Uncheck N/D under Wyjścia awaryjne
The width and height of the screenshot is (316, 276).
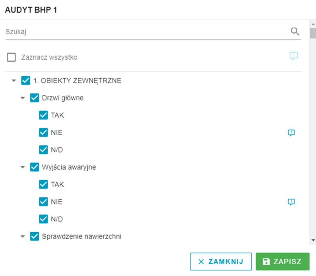43,219
